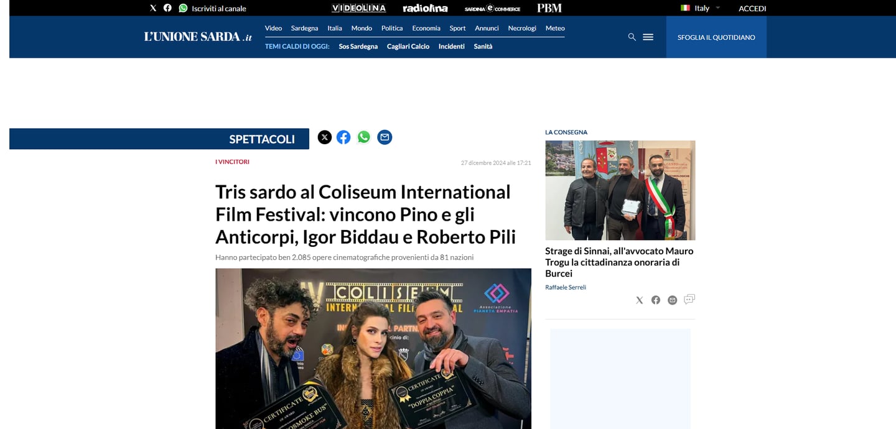
Task: Open Facebook icon in the top bar
Action: pos(167,8)
